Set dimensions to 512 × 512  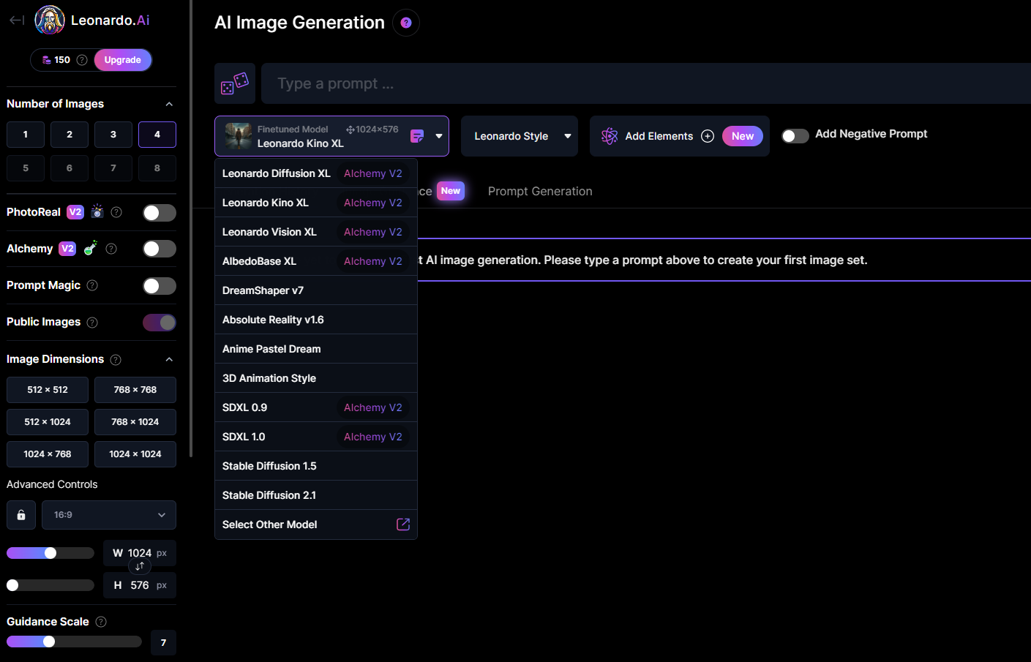48,390
